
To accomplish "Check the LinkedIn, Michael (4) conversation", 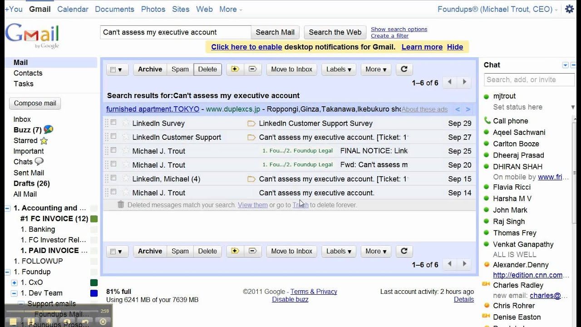I will 113,178.
